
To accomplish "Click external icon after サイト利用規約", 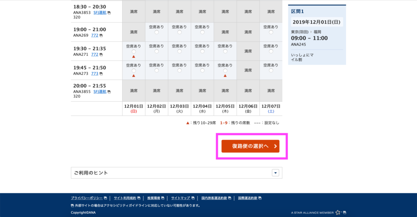I will pos(139,198).
